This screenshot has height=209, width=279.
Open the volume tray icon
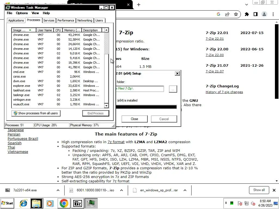pos(253,203)
